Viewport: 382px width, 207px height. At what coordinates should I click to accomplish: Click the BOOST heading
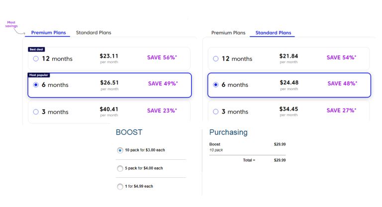pos(129,133)
